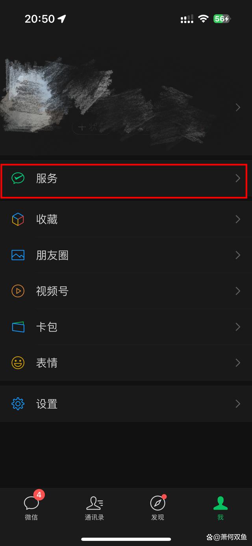The height and width of the screenshot is (546, 252).
Task: Open the yellow 表情 smiley icon
Action: coord(18,363)
